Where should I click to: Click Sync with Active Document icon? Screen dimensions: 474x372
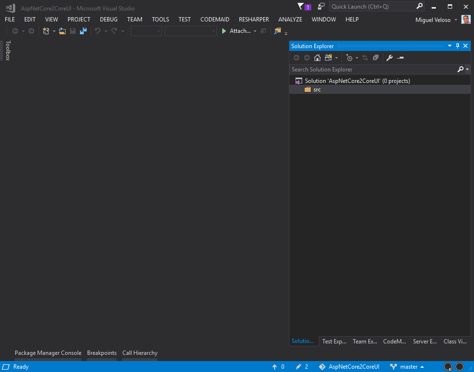point(365,58)
